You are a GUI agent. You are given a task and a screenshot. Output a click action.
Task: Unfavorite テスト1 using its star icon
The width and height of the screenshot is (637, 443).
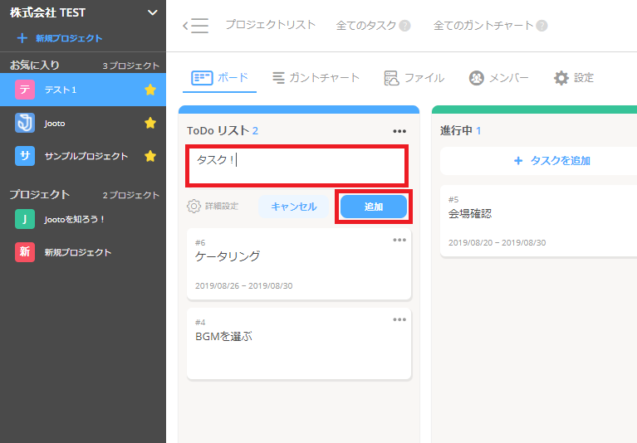point(150,90)
